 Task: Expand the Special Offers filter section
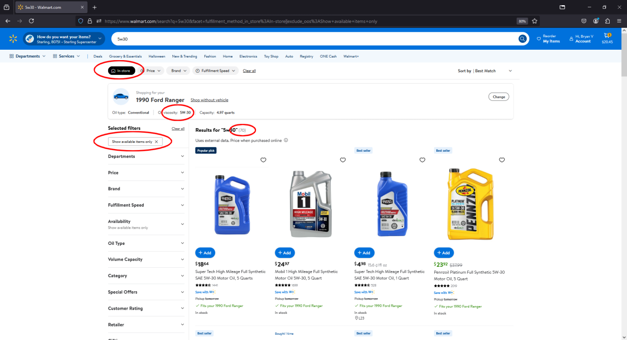[146, 292]
